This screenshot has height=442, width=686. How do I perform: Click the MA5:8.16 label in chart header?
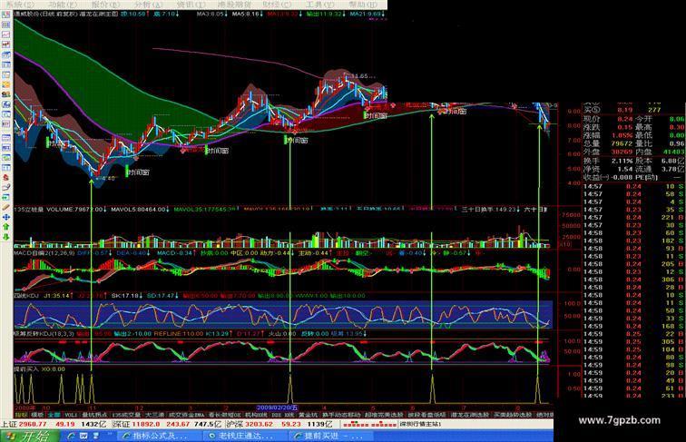pyautogui.click(x=248, y=14)
